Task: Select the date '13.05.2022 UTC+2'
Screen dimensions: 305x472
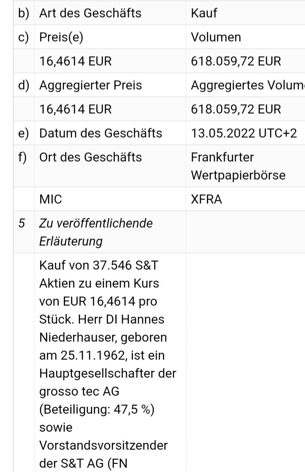Action: [x=243, y=133]
